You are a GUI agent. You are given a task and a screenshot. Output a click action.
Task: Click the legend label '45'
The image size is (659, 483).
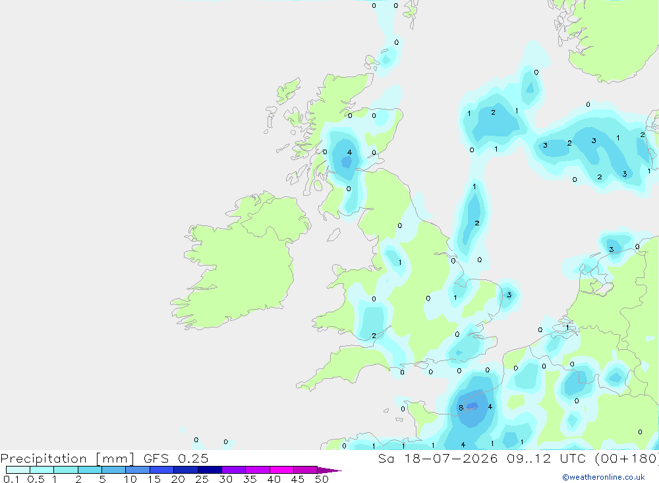(298, 479)
